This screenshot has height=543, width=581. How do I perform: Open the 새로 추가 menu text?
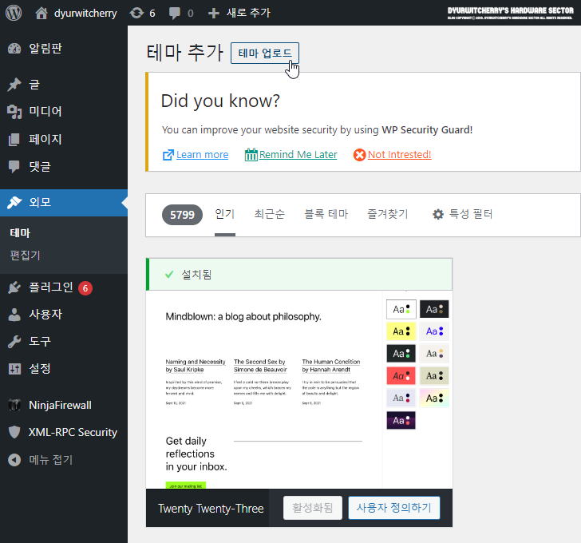[x=248, y=13]
